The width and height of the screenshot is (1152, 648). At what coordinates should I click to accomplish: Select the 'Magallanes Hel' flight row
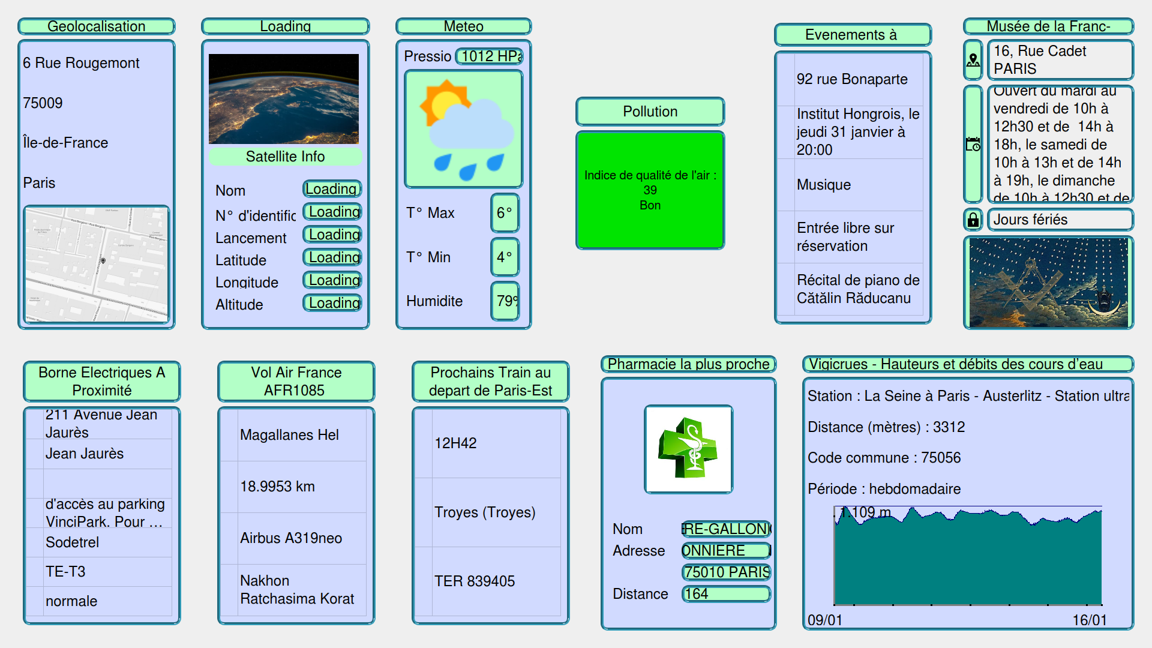(x=293, y=435)
